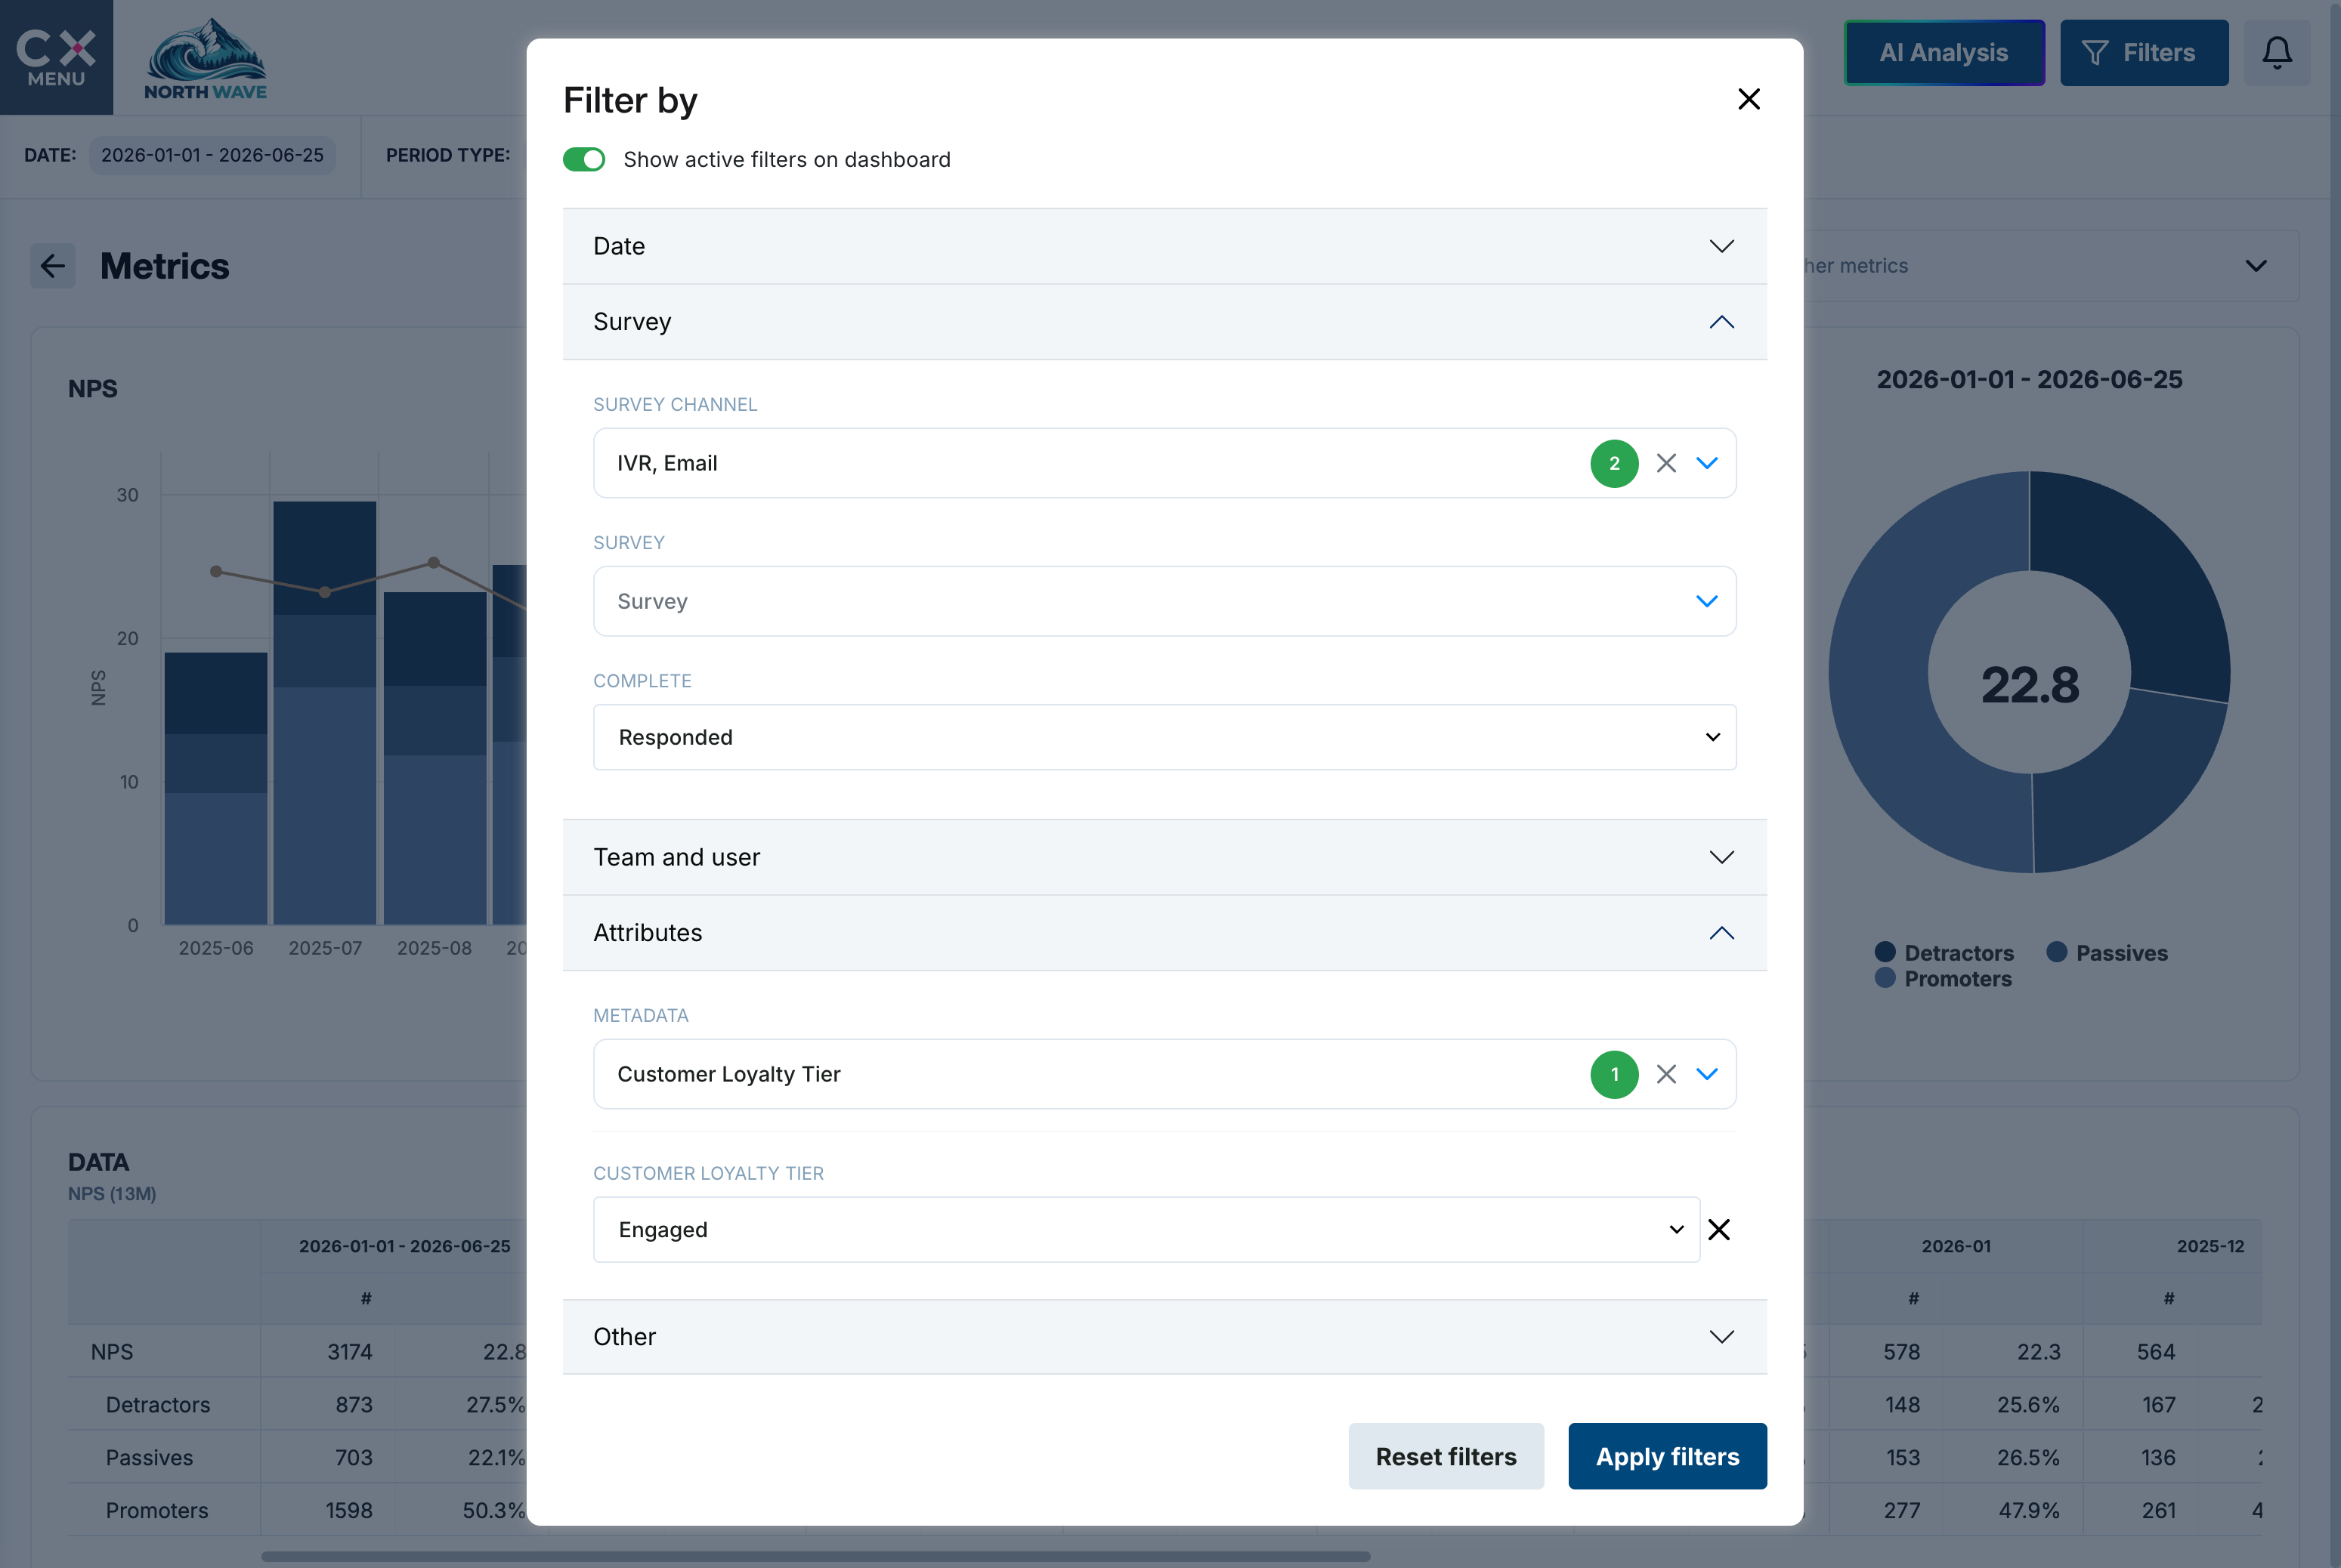The height and width of the screenshot is (1568, 2341).
Task: Open the CX Menu
Action: (x=56, y=57)
